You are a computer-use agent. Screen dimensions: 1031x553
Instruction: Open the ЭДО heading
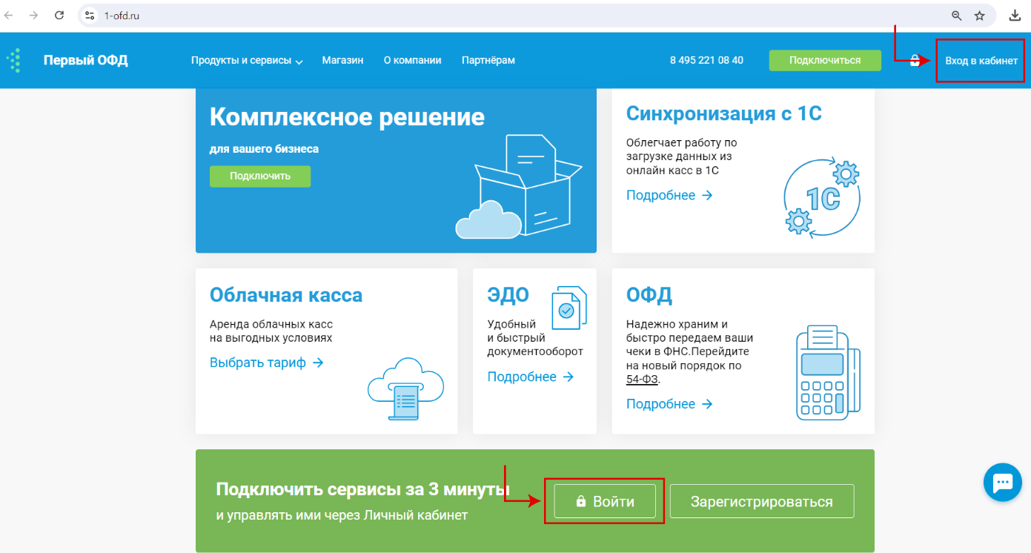tap(508, 295)
